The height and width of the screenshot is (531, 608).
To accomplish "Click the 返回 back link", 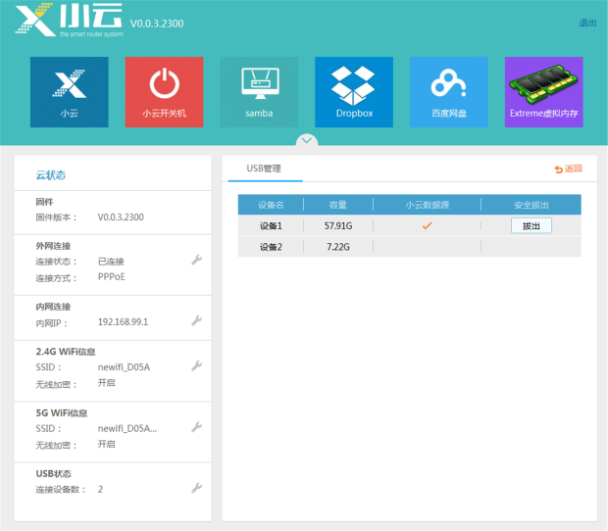I will pyautogui.click(x=569, y=169).
